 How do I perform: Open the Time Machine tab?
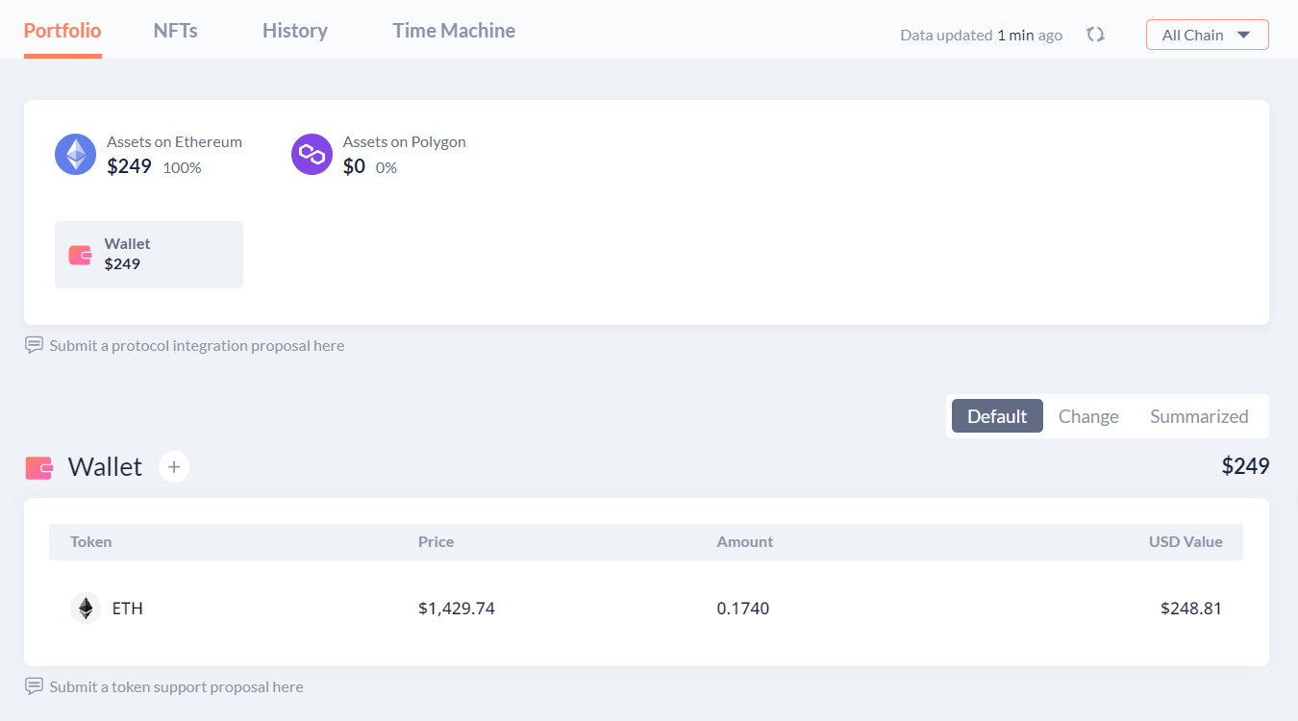pos(454,31)
